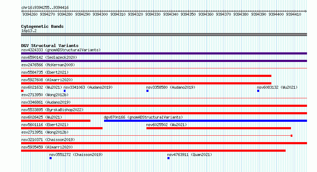This screenshot has width=317, height=172.
Task: Open the nsv6590142 (Sedlazeck2020) label
Action: (x=49, y=57)
